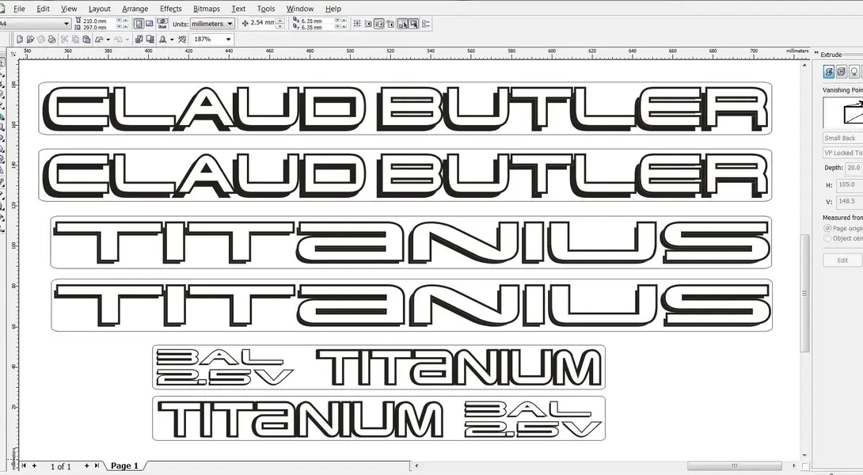Select landscape page orientation
Screen dimensions: 863x475
pos(149,24)
